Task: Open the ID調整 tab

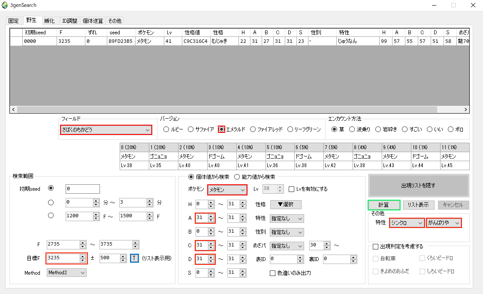Action: 69,21
